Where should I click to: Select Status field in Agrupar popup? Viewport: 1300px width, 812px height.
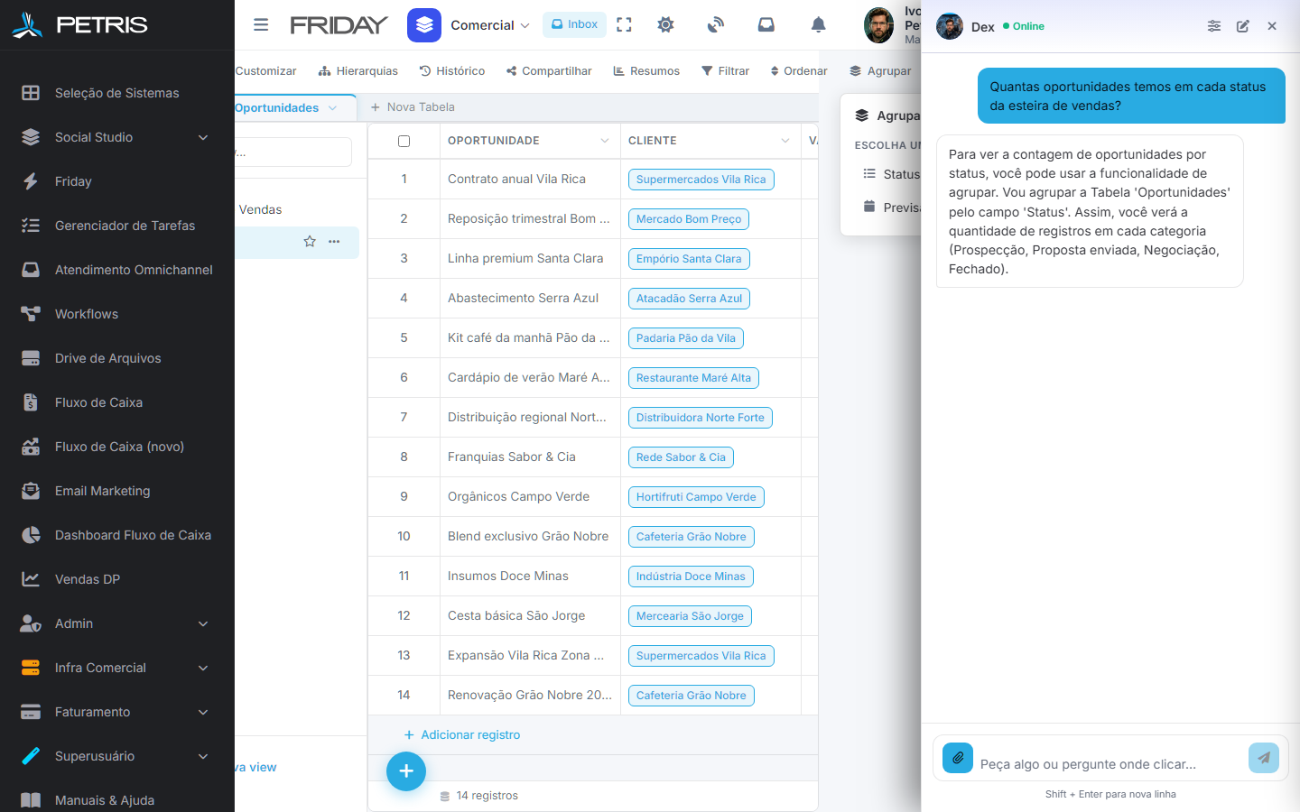point(891,174)
